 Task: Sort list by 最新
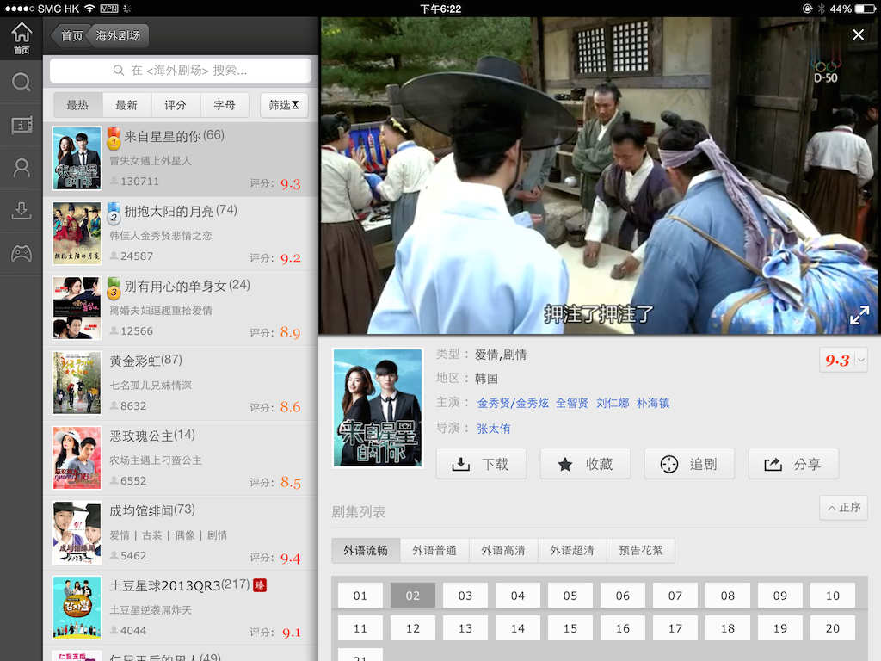coord(126,105)
